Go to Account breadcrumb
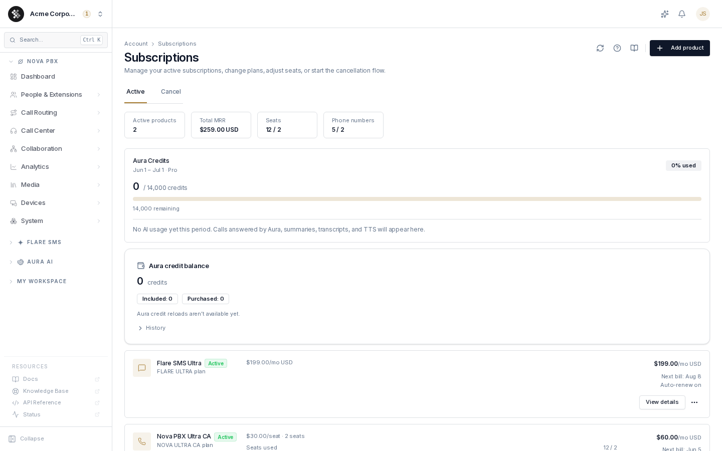 point(136,44)
